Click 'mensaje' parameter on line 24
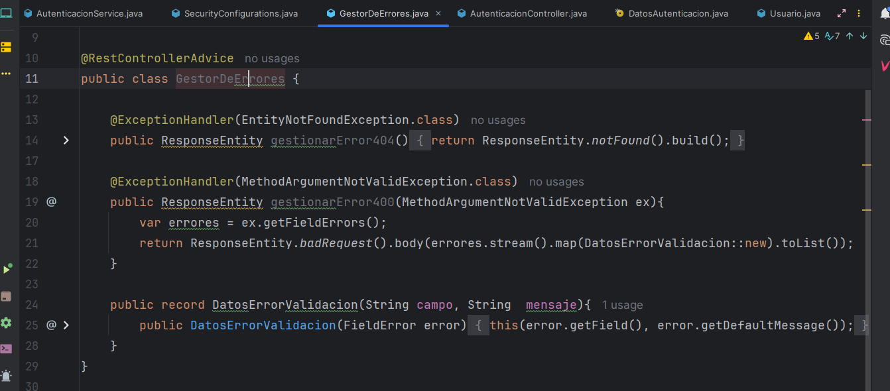The image size is (890, 391). pyautogui.click(x=552, y=305)
